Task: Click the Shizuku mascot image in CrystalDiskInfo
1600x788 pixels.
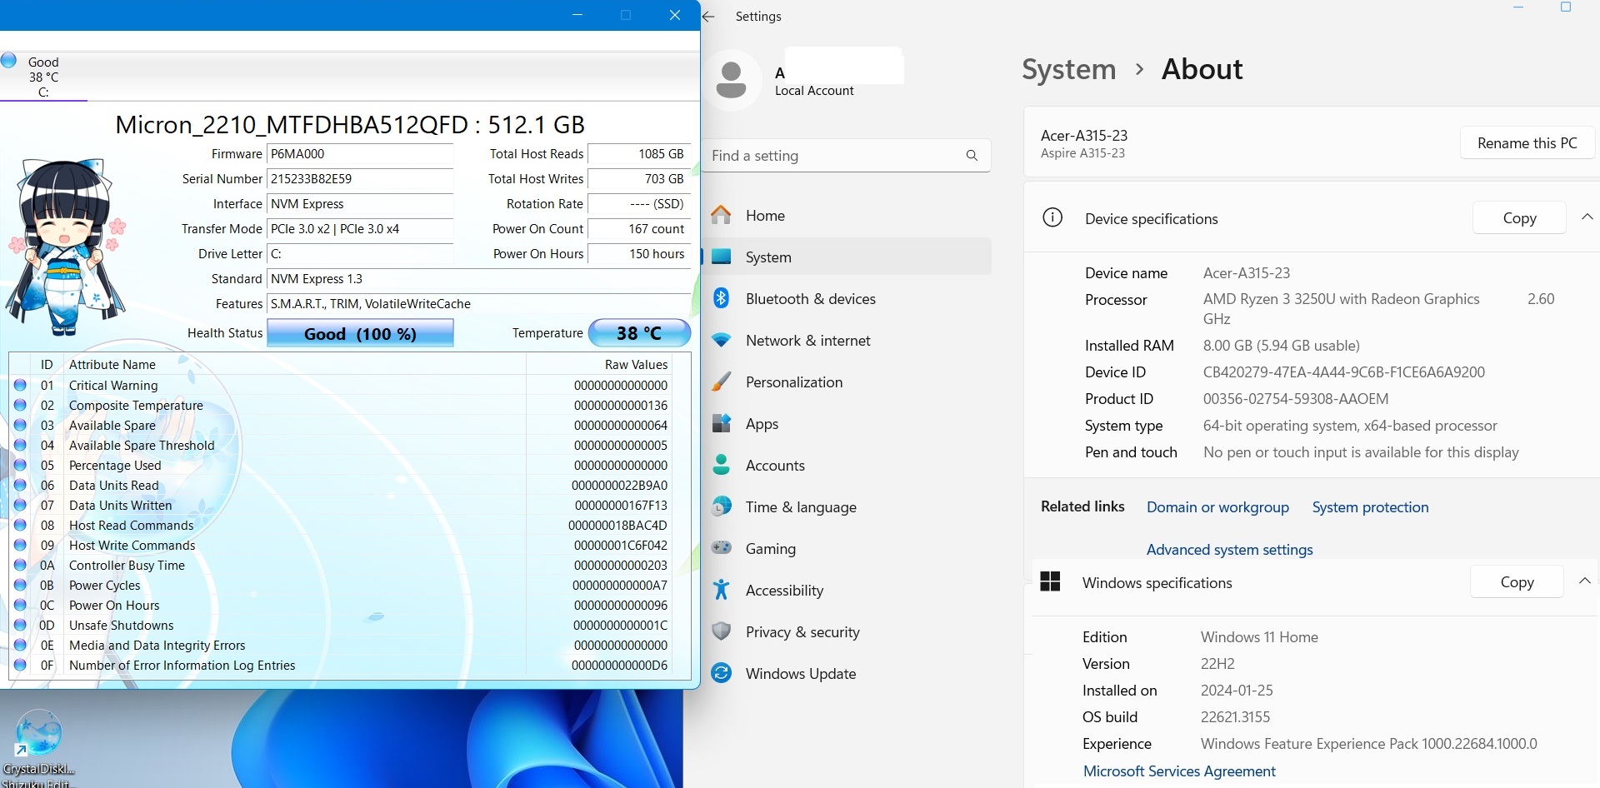Action: coord(67,247)
